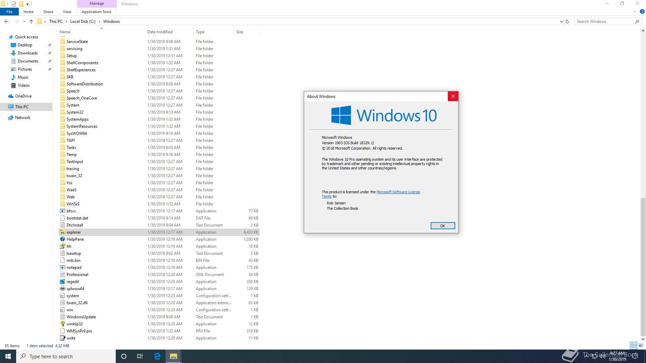
Task: Select the notepad application icon
Action: (63, 268)
